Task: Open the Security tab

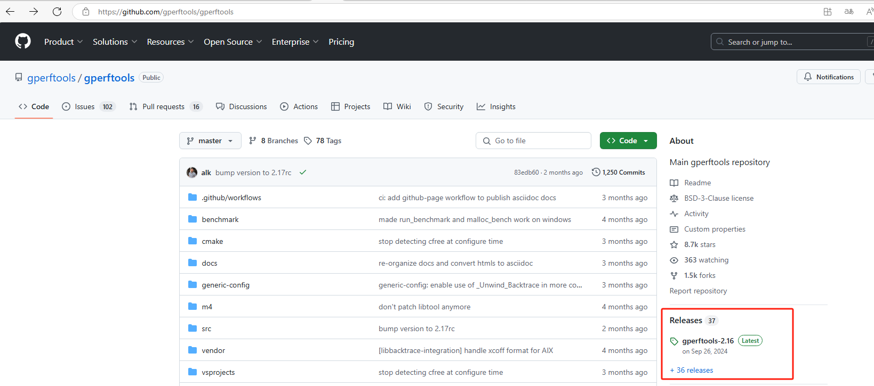Action: (x=444, y=106)
